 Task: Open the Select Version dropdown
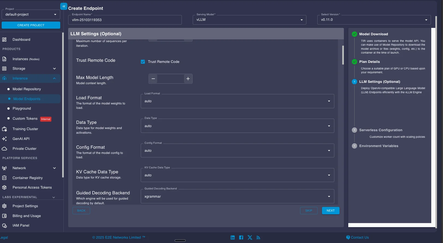coord(374,20)
